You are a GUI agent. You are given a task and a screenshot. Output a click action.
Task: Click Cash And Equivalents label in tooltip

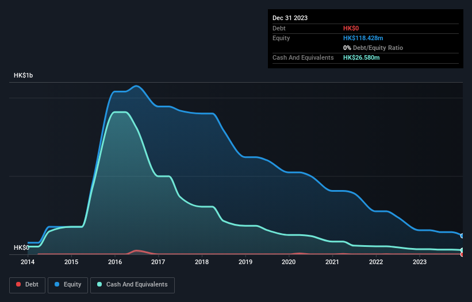(x=303, y=57)
